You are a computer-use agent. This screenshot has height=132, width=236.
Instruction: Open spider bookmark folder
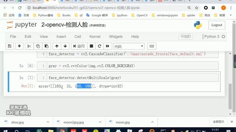(188, 15)
